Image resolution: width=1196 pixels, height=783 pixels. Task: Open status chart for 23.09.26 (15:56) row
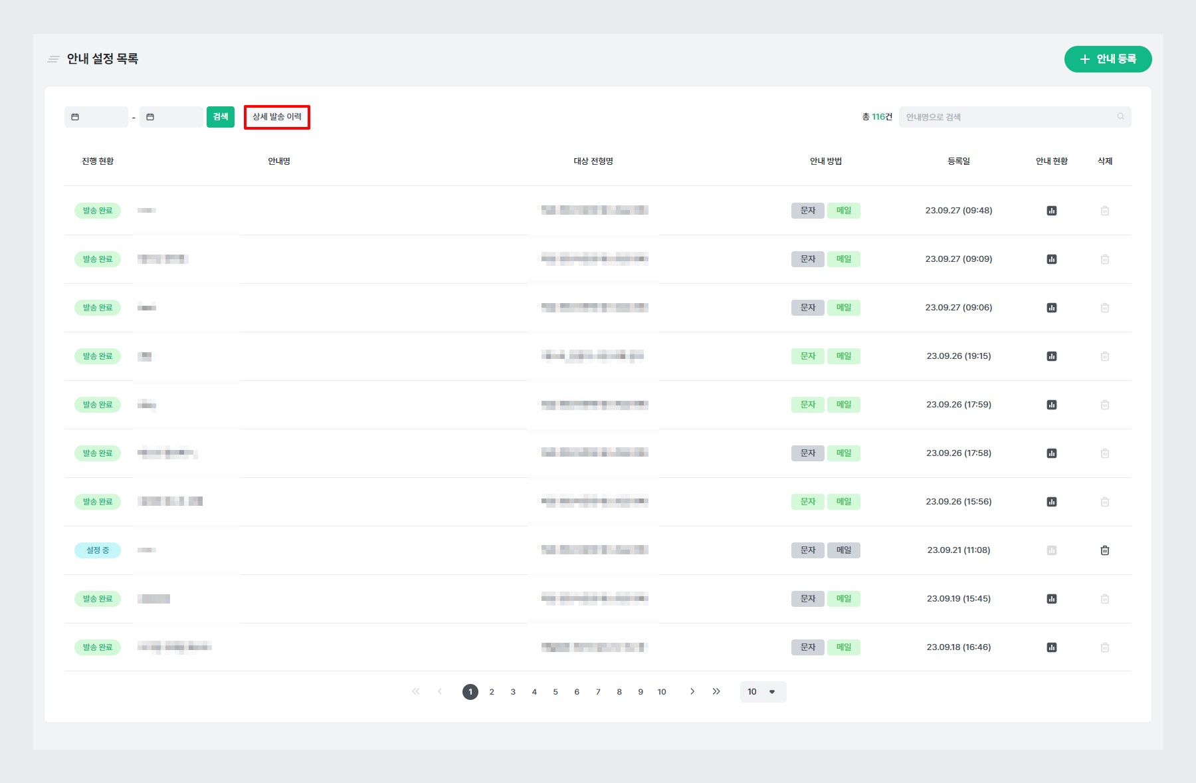(1051, 502)
